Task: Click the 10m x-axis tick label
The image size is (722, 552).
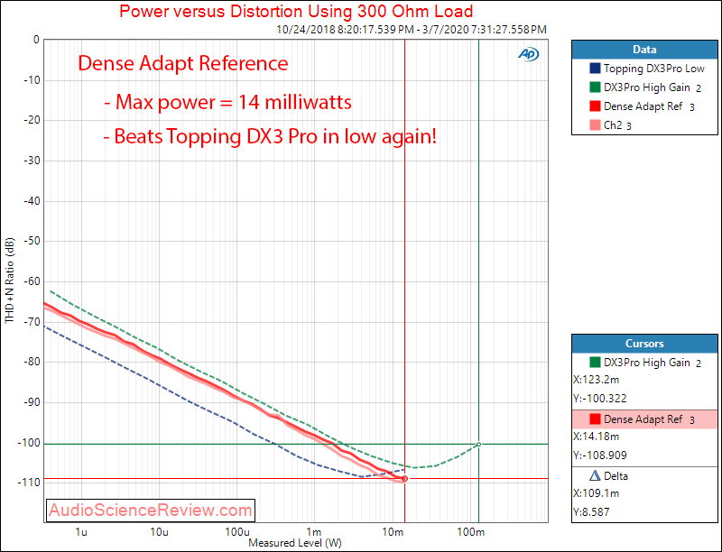Action: pyautogui.click(x=393, y=532)
